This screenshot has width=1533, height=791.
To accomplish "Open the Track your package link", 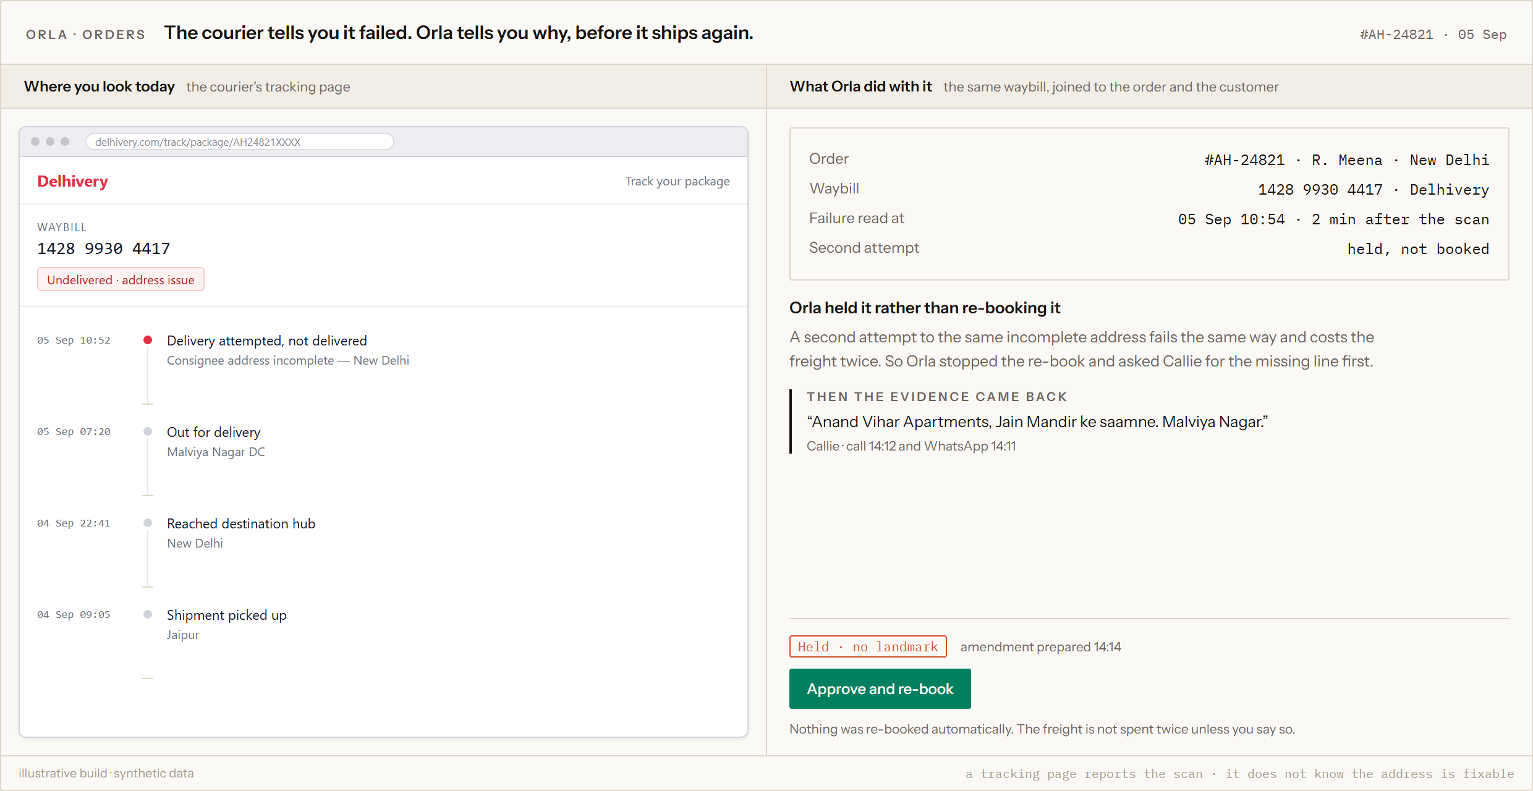I will tap(677, 181).
